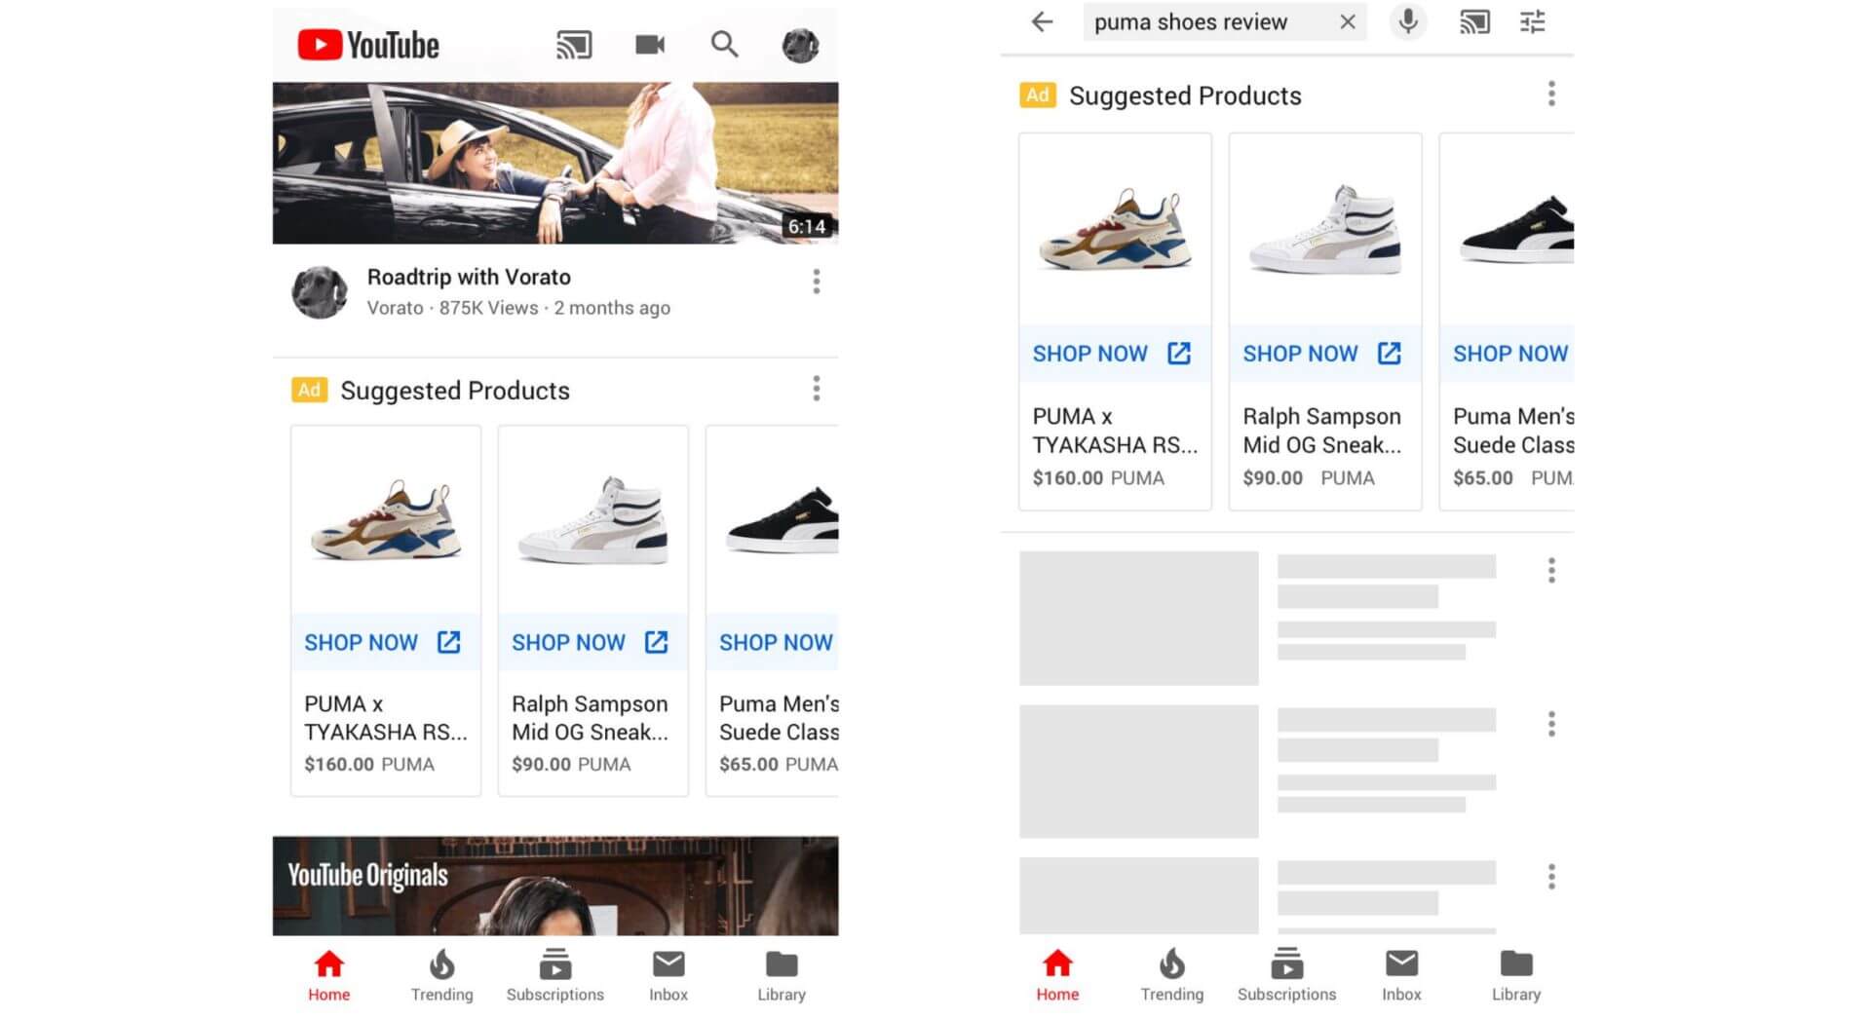1871x1020 pixels.
Task: Open the search filters slider icon
Action: tap(1533, 21)
